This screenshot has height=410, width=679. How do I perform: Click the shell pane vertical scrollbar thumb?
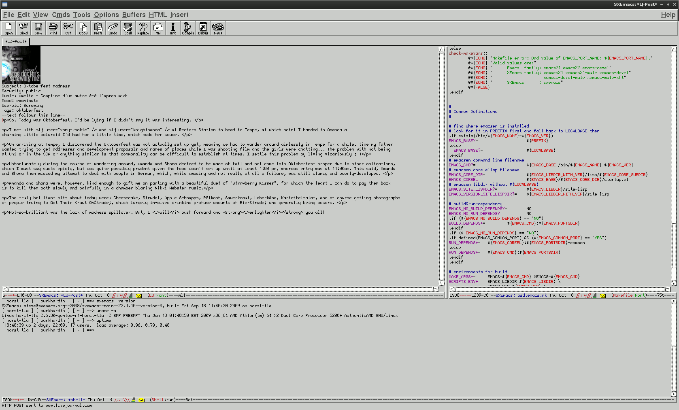click(x=674, y=368)
